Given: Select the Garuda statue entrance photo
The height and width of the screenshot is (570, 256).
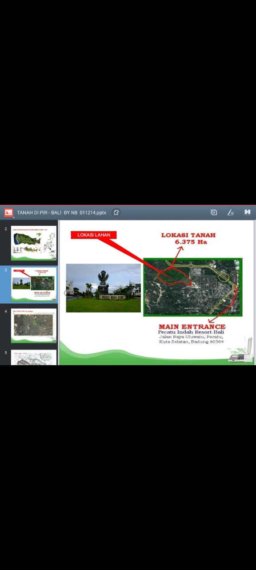Looking at the screenshot, I should coord(103,288).
